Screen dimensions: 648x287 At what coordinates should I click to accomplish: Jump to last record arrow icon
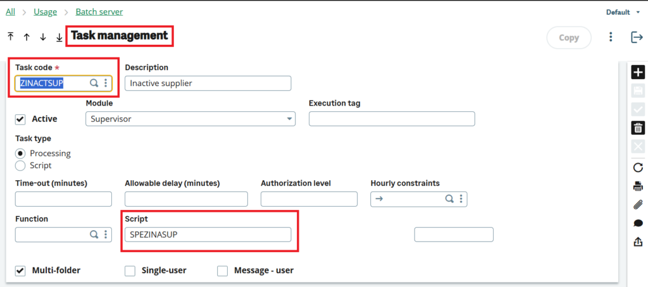59,37
